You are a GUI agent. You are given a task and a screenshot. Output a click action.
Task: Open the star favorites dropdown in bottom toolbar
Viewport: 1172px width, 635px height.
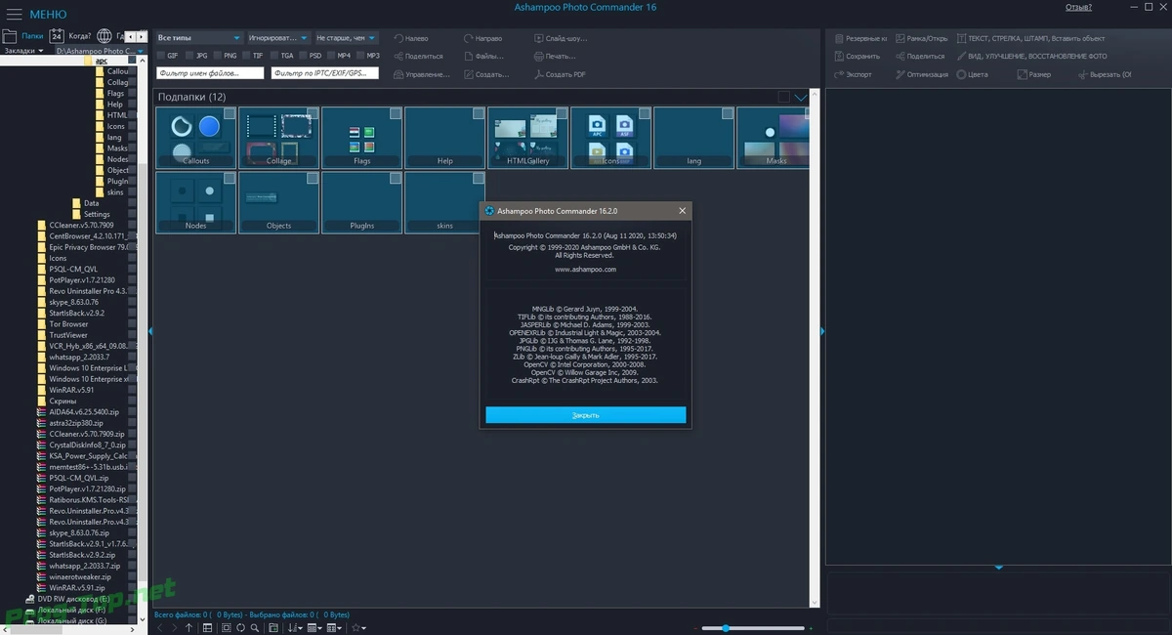359,628
